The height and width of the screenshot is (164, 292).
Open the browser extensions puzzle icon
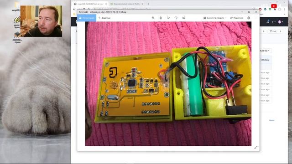pos(275,9)
